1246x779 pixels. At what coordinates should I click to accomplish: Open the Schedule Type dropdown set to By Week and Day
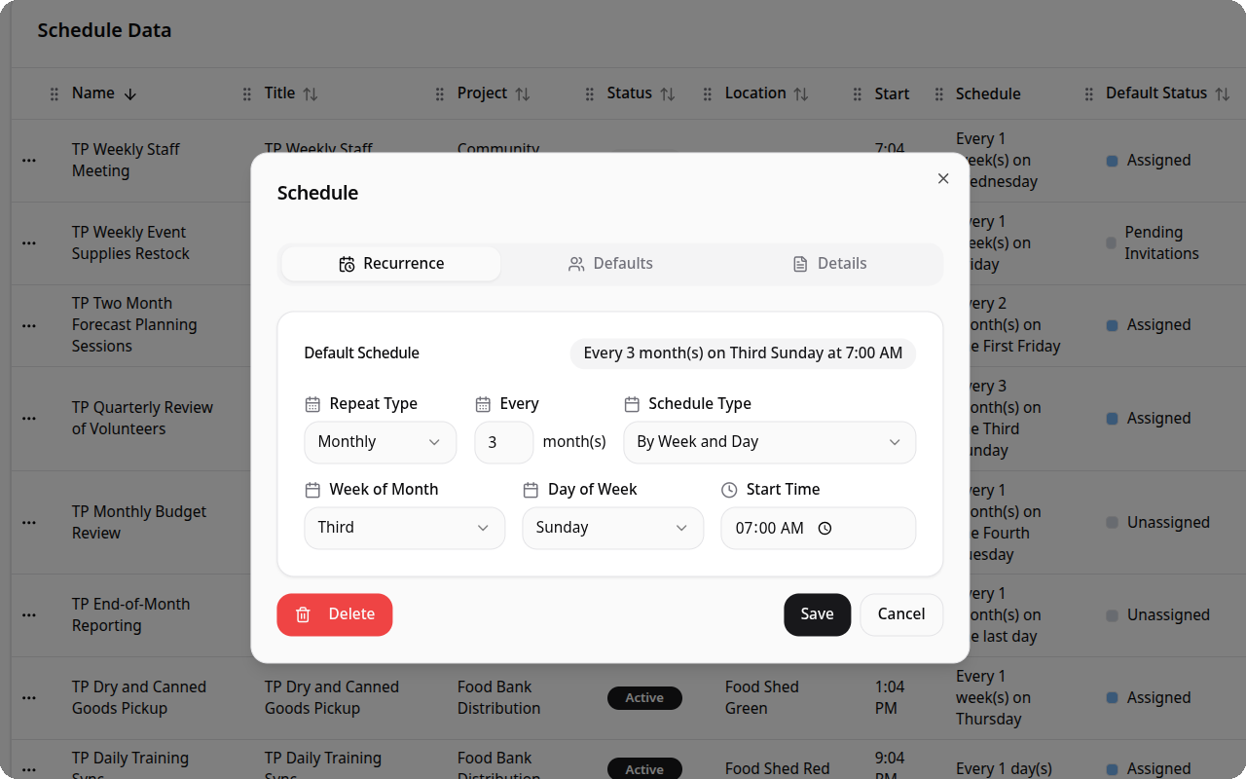point(769,441)
